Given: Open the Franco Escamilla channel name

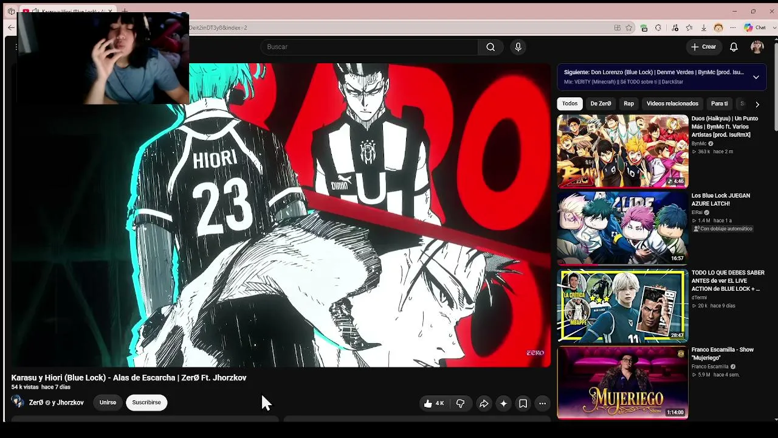Looking at the screenshot, I should click(710, 367).
